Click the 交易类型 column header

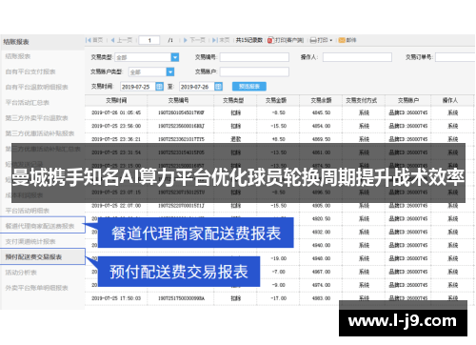pos(233,100)
